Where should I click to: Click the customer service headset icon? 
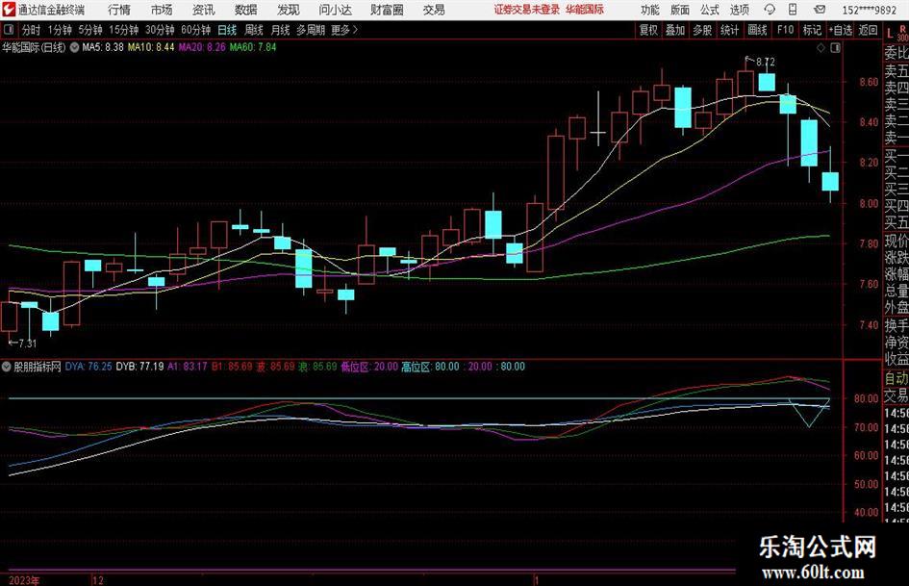pyautogui.click(x=770, y=10)
